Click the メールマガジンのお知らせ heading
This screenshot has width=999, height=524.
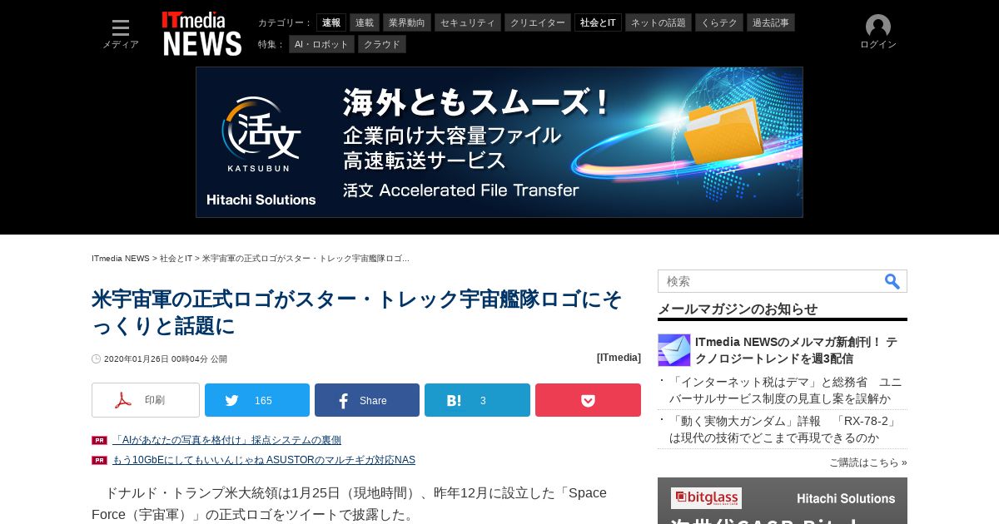738,309
